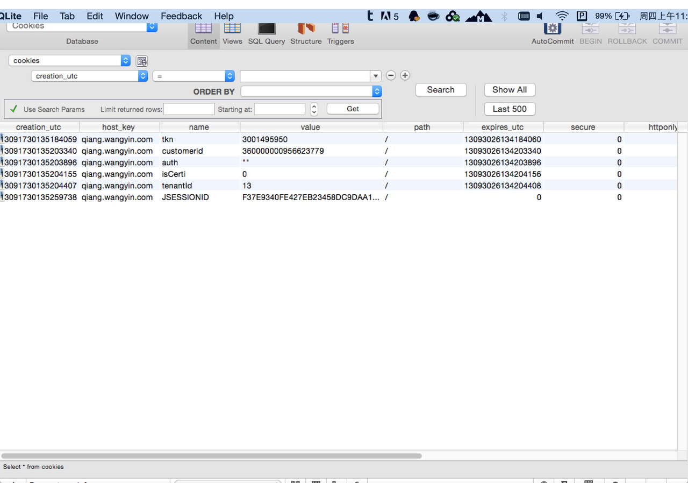This screenshot has height=483, width=688.
Task: Click the memory chip menu bar icon
Action: (524, 16)
